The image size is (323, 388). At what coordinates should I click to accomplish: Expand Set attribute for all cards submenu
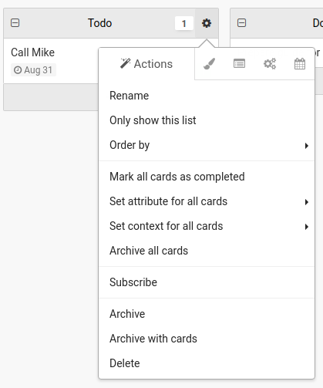coord(207,201)
